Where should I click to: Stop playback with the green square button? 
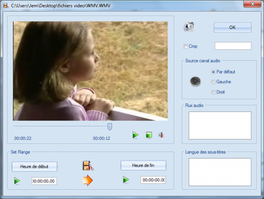149,135
